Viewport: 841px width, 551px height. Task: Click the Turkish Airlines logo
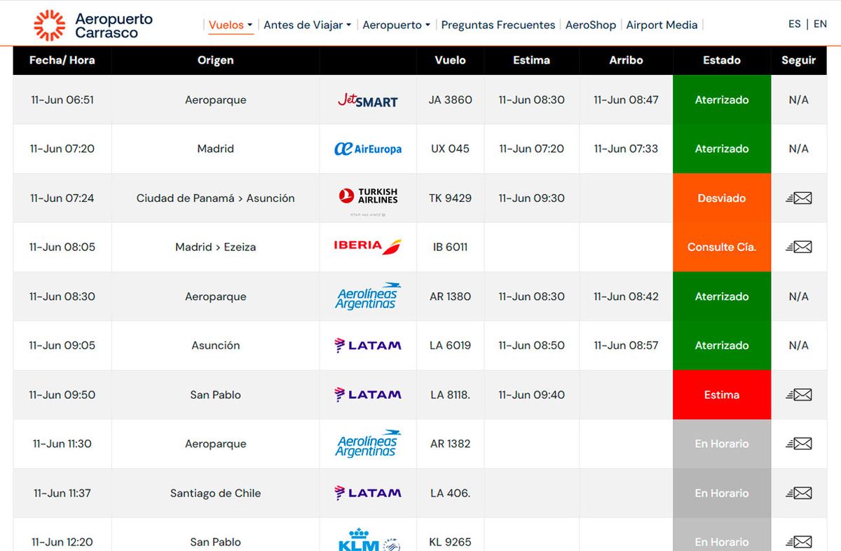[x=367, y=196]
